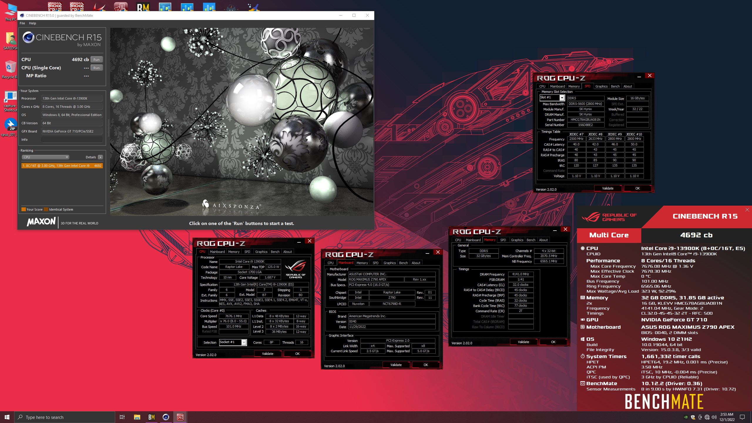Open Memory tab in CPU-Z CPU window
Image resolution: width=752 pixels, height=423 pixels.
coord(234,252)
